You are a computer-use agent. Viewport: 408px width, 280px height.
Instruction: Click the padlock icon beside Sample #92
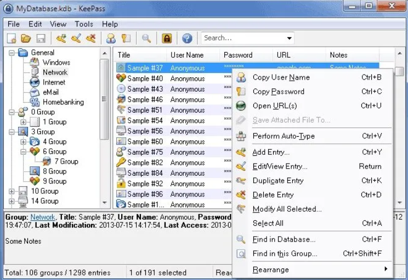tap(121, 183)
